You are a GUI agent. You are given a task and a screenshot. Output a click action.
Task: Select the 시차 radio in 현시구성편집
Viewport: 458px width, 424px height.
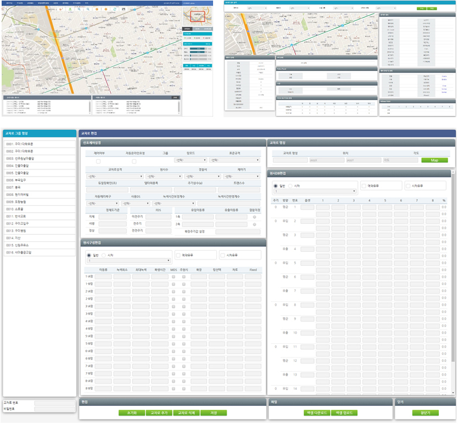coord(103,255)
